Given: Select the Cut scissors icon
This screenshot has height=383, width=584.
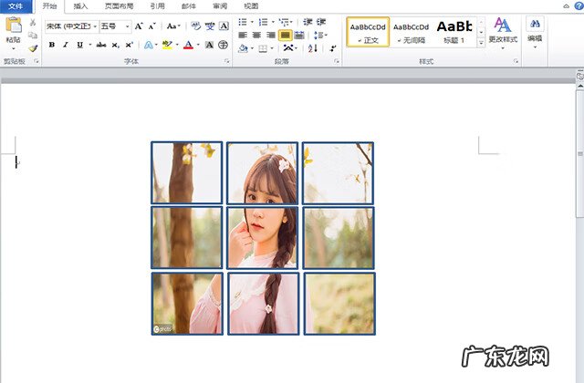Looking at the screenshot, I should tap(33, 23).
